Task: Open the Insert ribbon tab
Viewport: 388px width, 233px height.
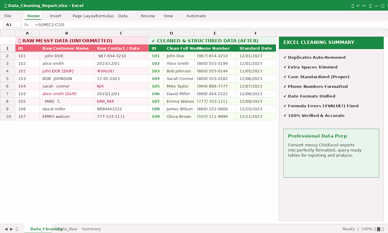Action: (x=55, y=16)
